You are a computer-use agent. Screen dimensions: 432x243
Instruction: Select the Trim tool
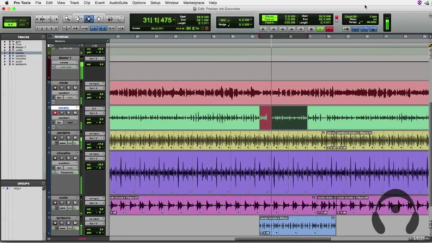coord(78,19)
